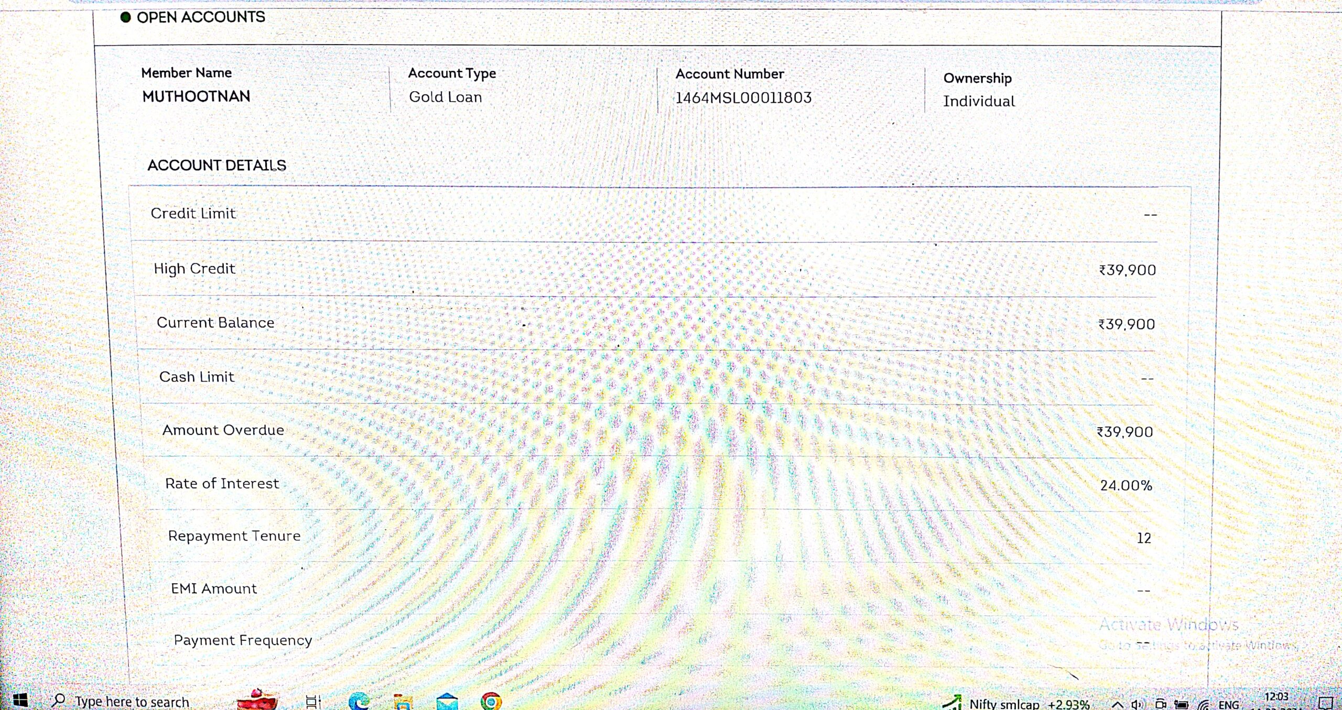
Task: Open File Explorer from taskbar
Action: 403,702
